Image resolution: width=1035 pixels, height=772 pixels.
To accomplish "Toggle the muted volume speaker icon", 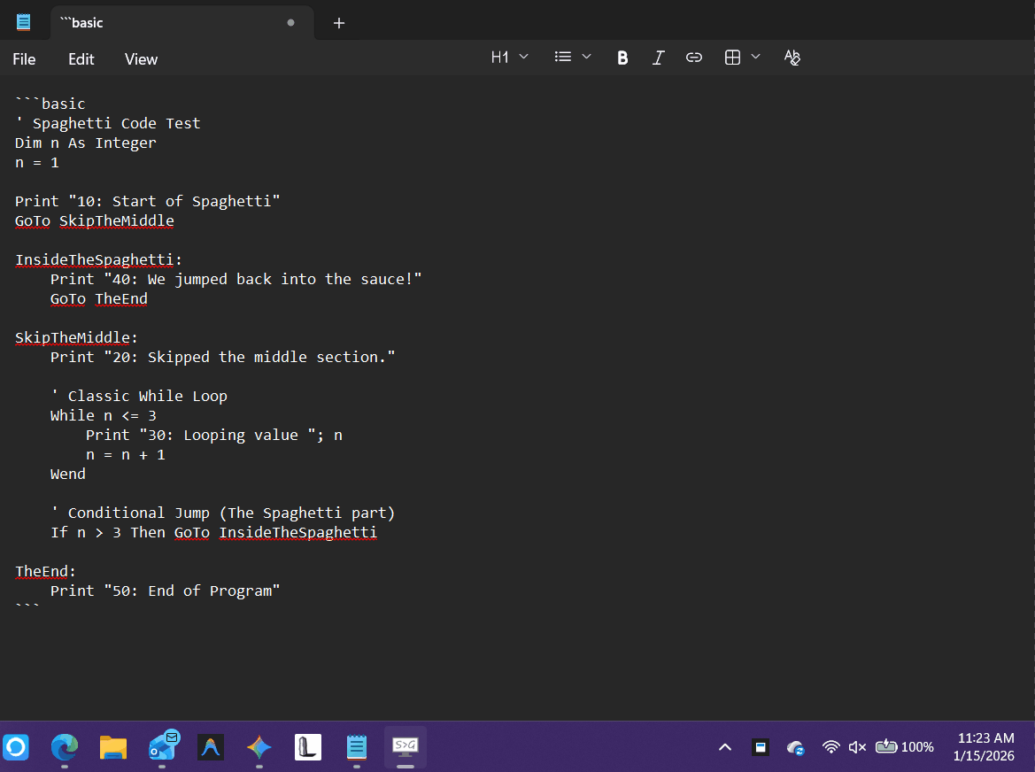I will point(857,747).
